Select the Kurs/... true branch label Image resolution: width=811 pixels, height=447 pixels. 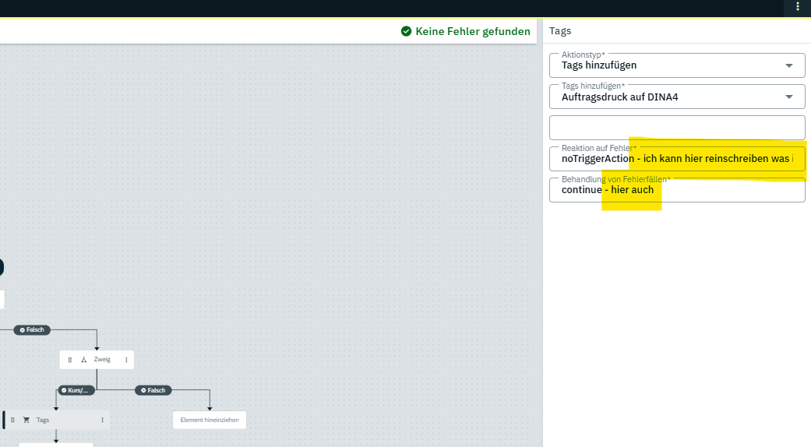[77, 390]
